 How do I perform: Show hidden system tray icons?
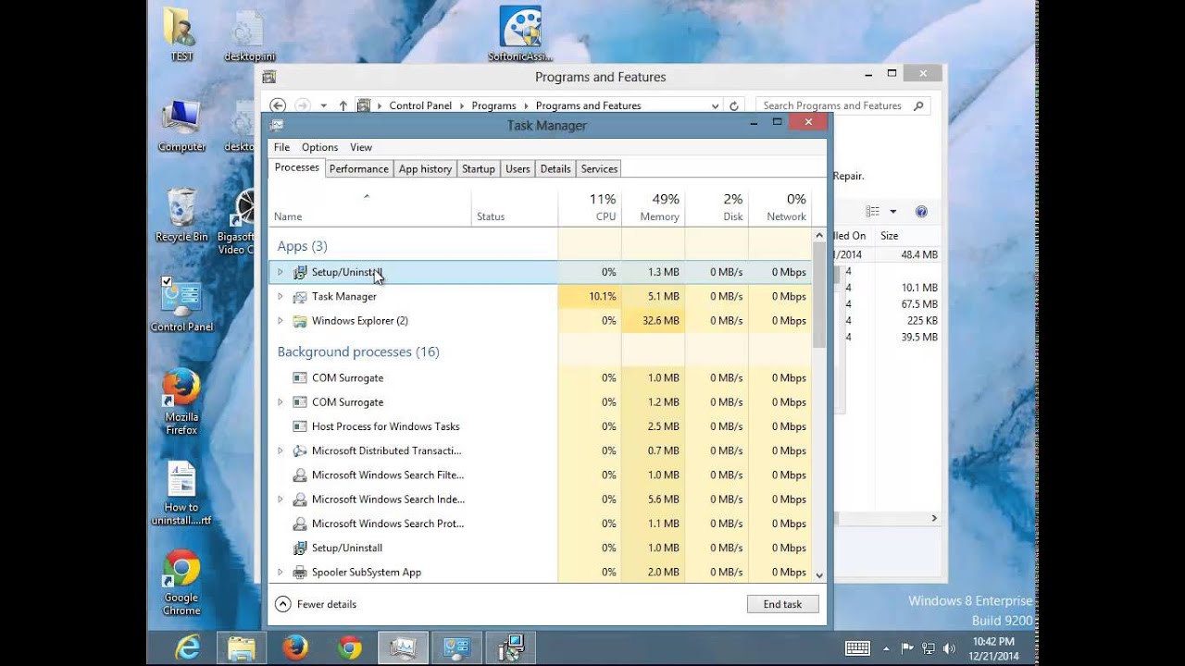pos(887,648)
